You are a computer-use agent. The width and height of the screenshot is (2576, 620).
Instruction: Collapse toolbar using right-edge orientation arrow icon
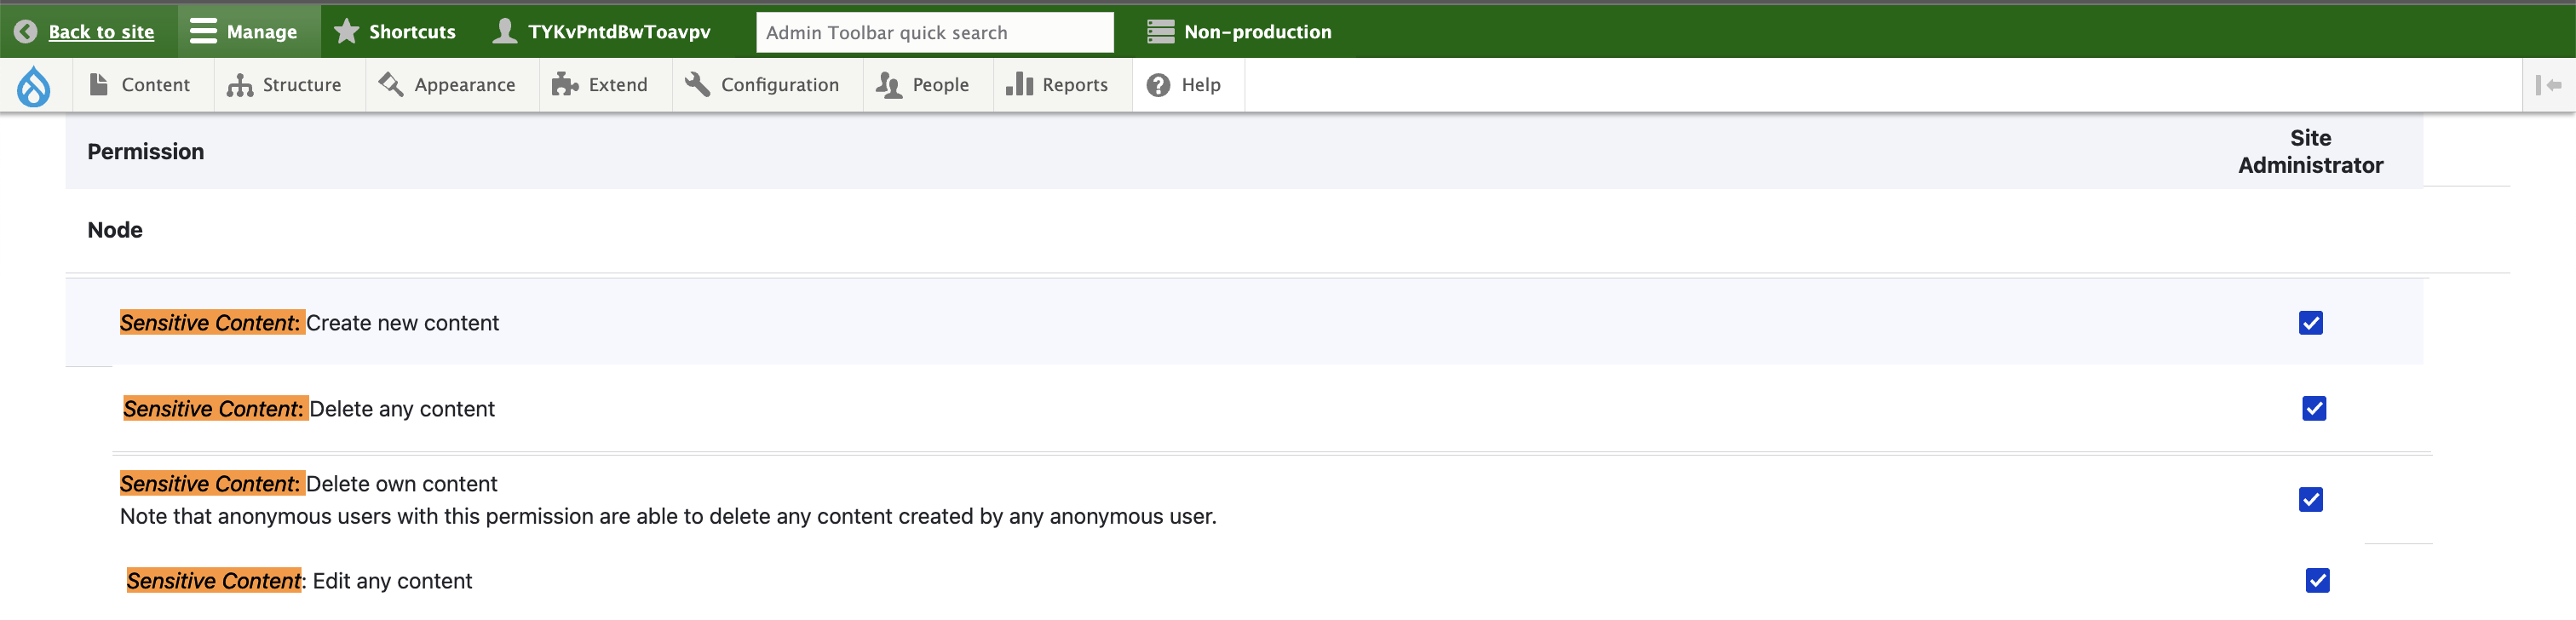2547,86
